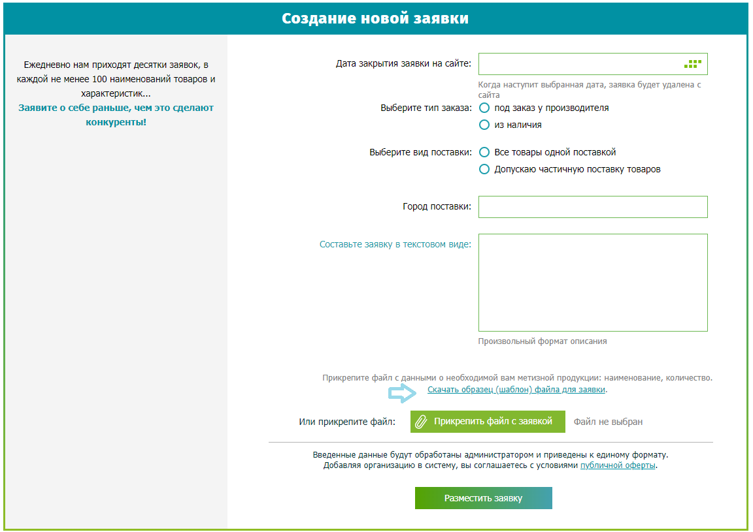753x532 pixels.
Task: Click the 'Город поставки' input field
Action: click(x=593, y=207)
